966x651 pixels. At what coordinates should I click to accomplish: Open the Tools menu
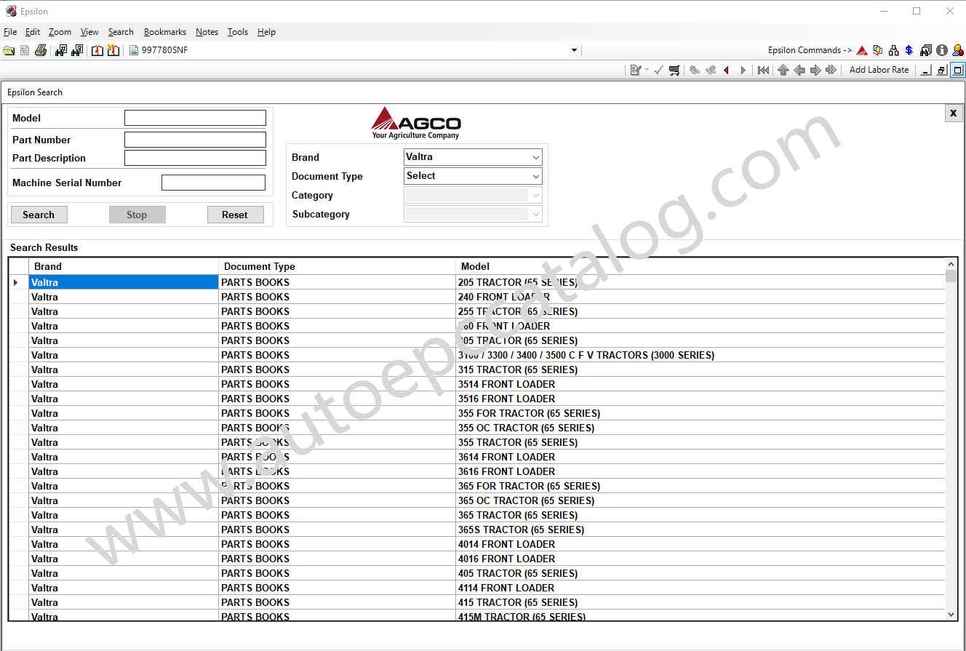coord(237,32)
